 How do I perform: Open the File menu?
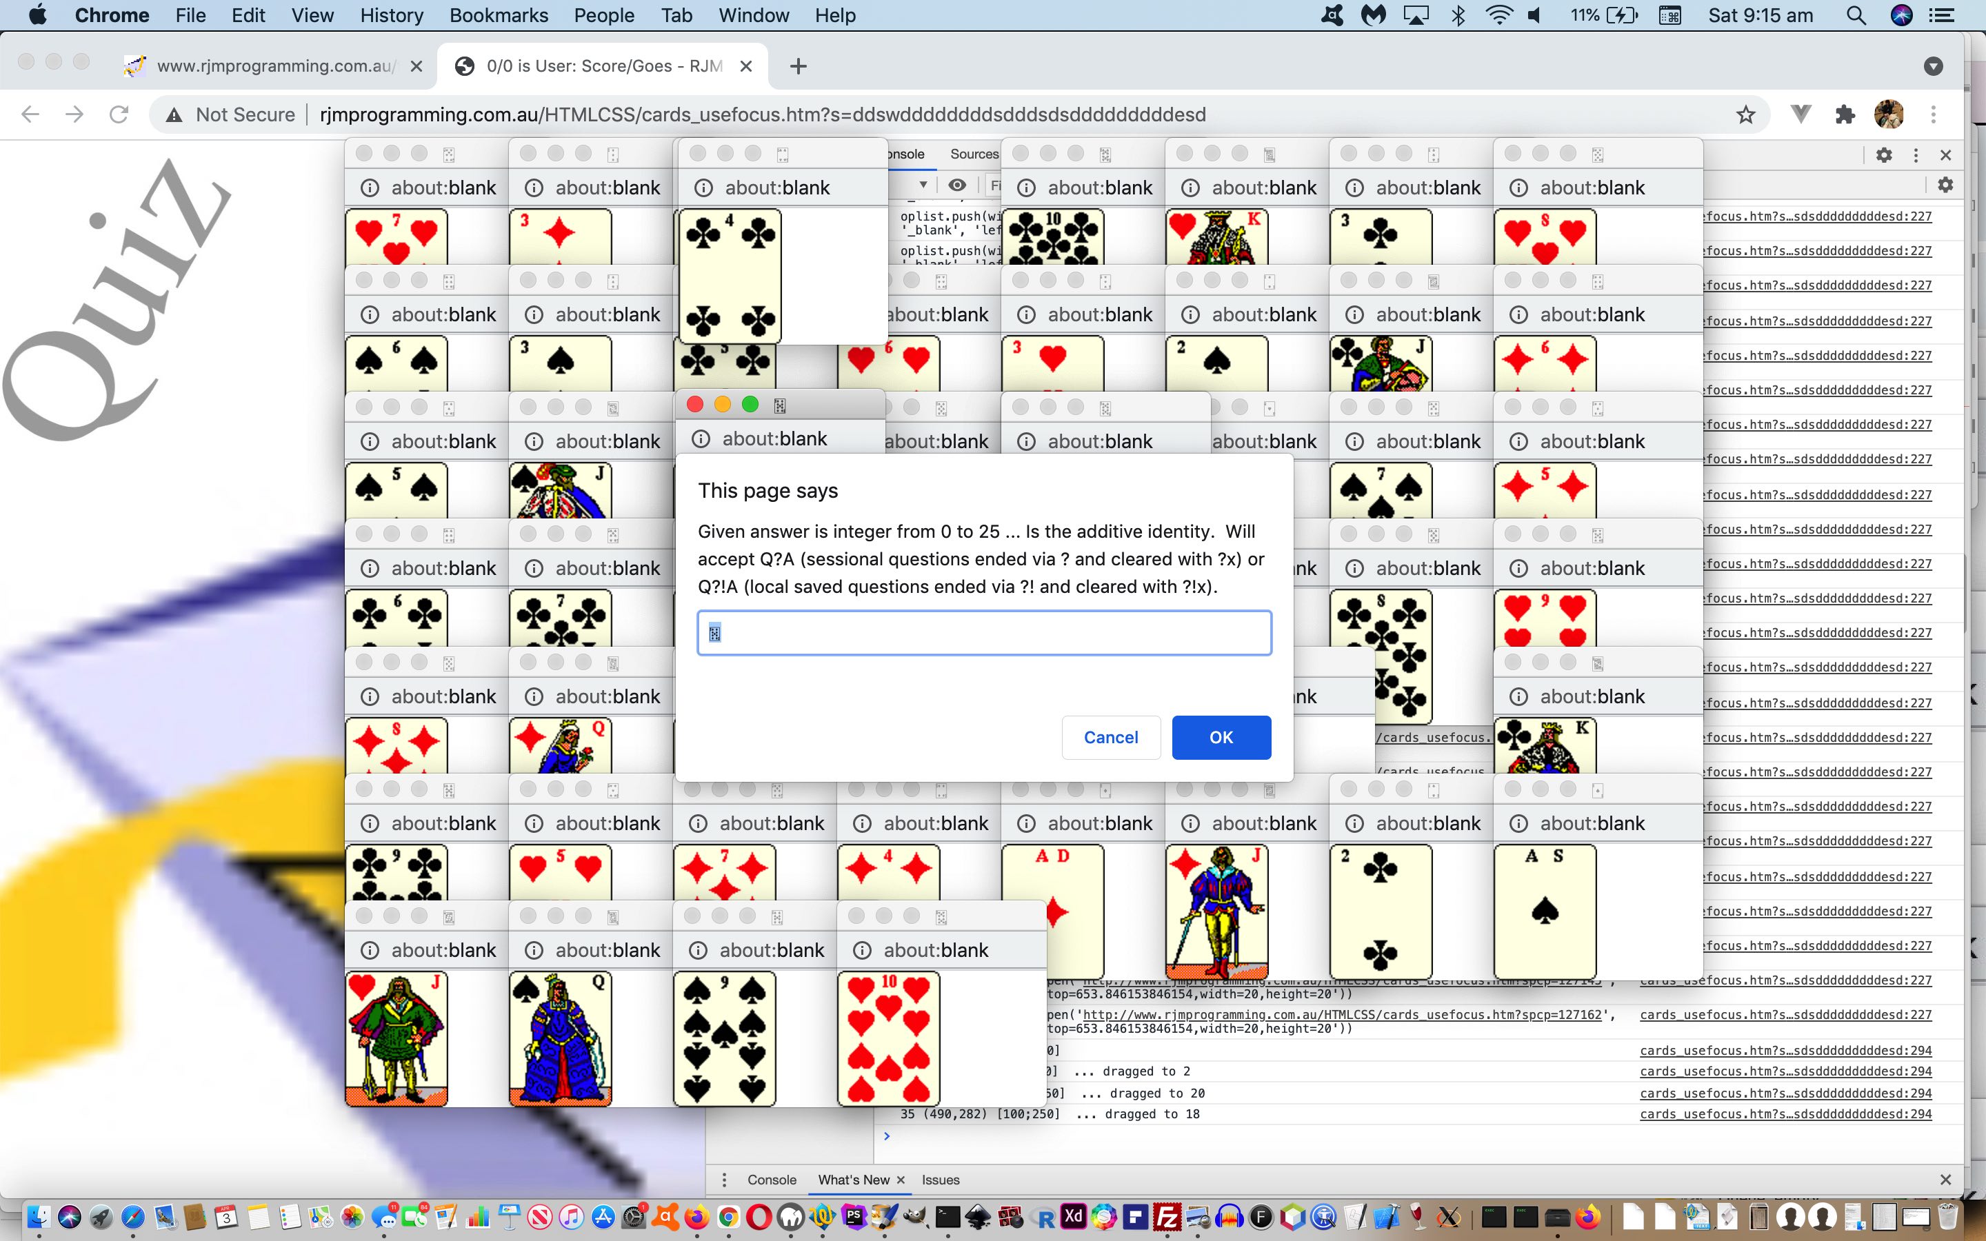190,14
